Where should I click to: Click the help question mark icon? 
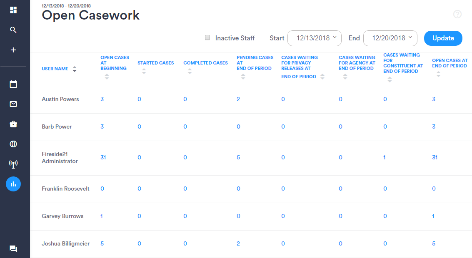pyautogui.click(x=457, y=15)
